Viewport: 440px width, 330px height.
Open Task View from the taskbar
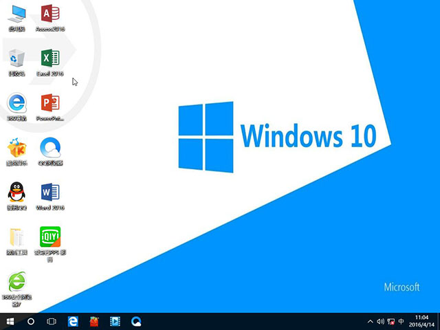52,321
